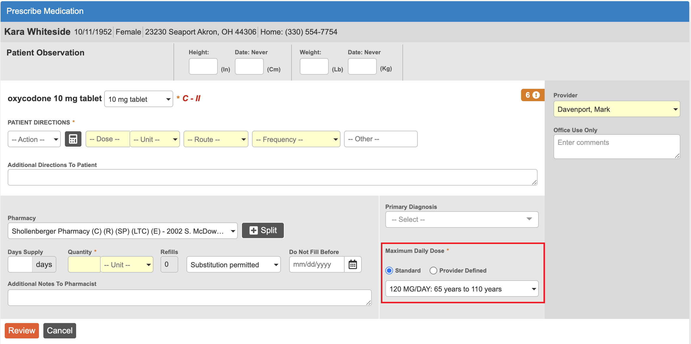Viewport: 691px width, 344px height.
Task: Click the Other directions input field
Action: 381,139
